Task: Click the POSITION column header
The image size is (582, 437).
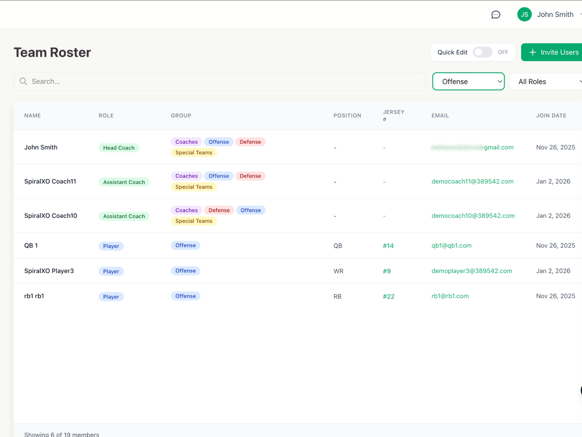Action: tap(347, 115)
